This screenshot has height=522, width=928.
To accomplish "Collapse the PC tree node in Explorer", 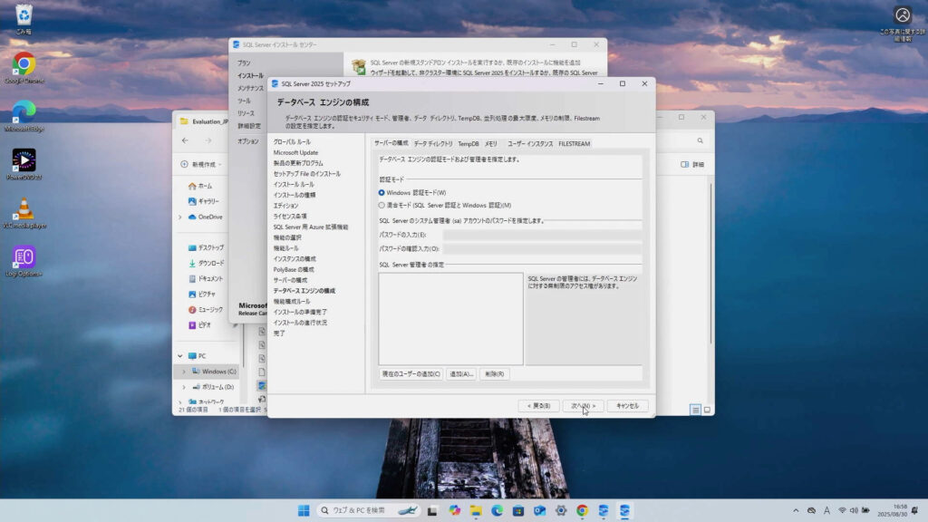I will pos(180,355).
